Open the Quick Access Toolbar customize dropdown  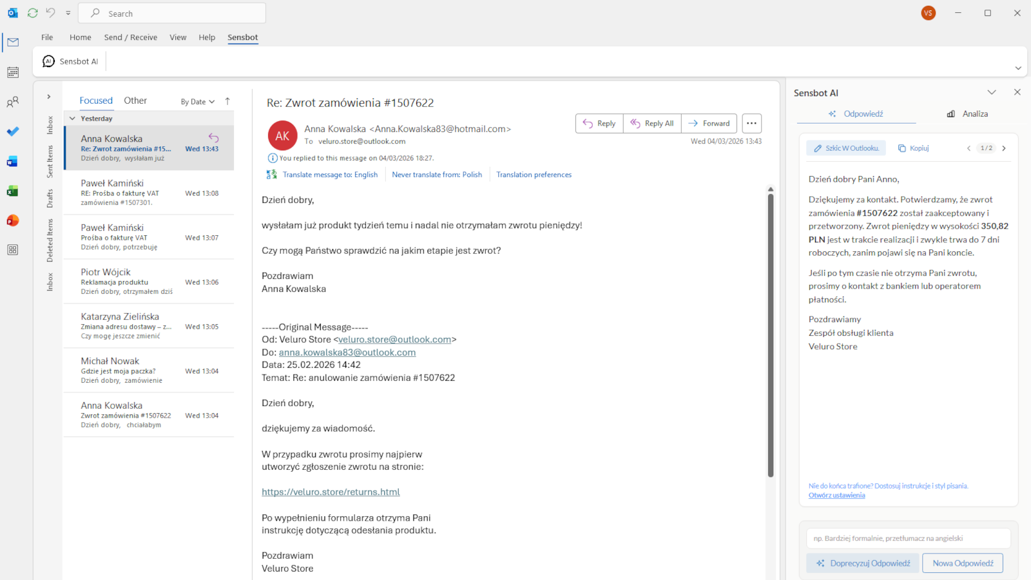(68, 13)
